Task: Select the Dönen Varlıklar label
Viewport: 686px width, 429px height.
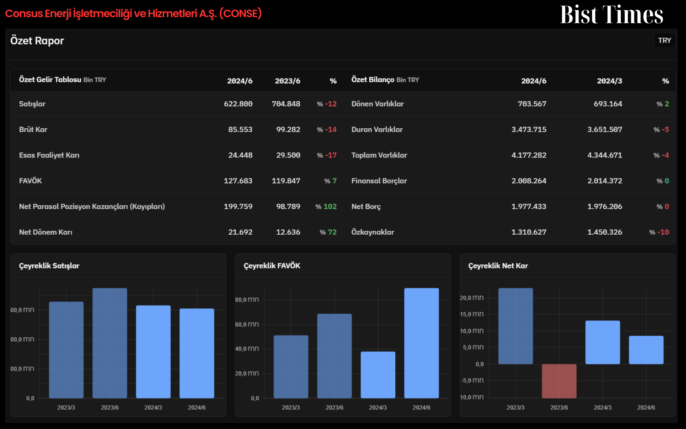Action: tap(377, 104)
